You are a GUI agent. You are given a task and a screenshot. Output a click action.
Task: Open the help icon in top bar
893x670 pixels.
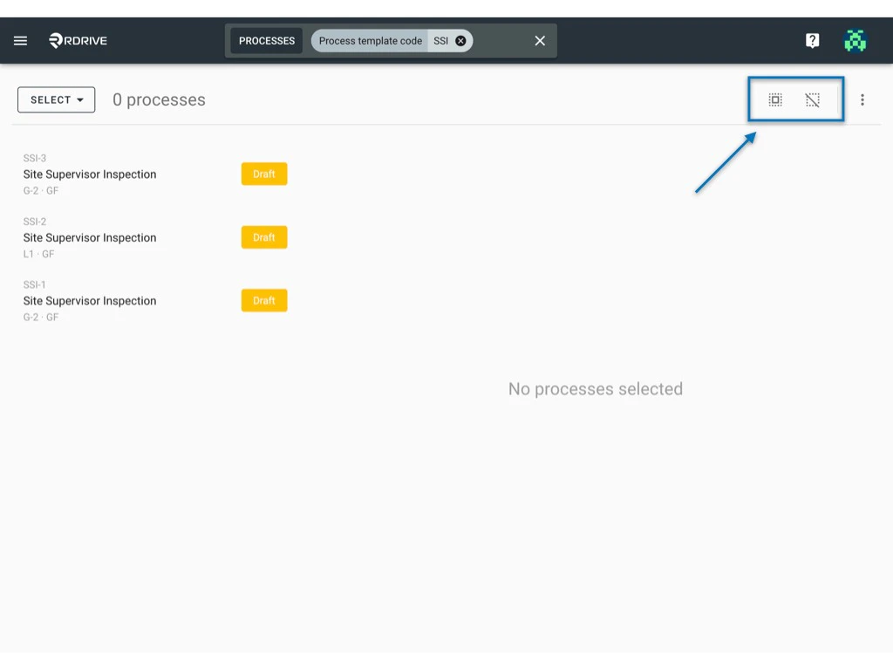pyautogui.click(x=812, y=40)
